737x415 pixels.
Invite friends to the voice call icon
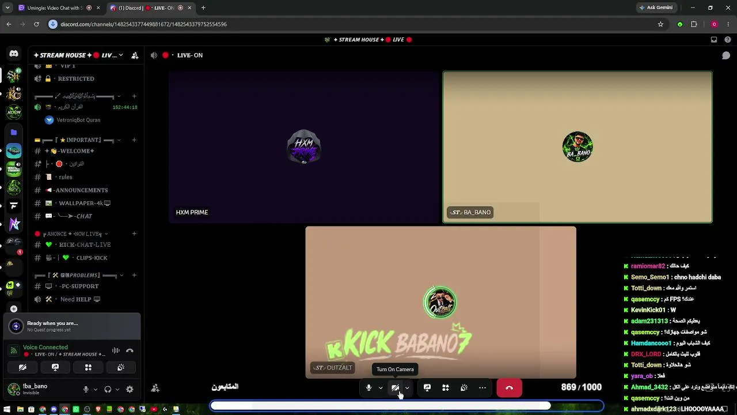[155, 388]
